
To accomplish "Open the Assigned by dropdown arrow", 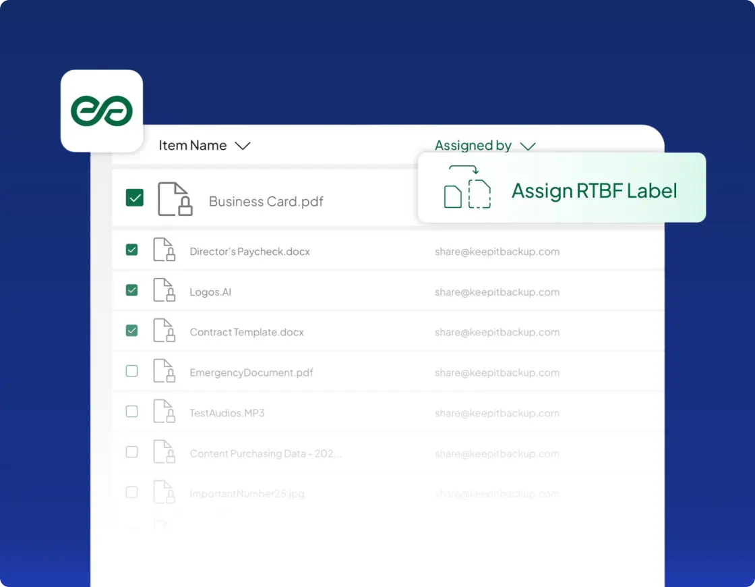I will click(527, 146).
